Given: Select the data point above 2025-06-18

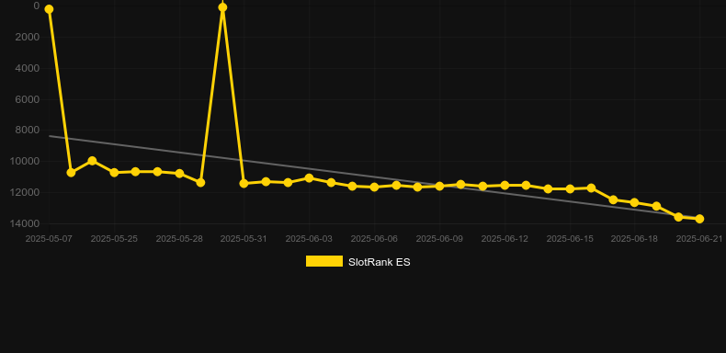Looking at the screenshot, I should click(x=634, y=202).
